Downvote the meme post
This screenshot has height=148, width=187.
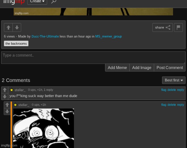tap(17, 28)
